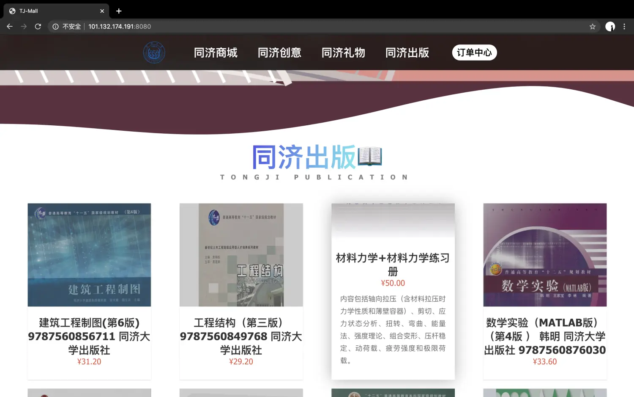This screenshot has width=634, height=397.
Task: Go back using the browser back arrow
Action: [x=10, y=26]
